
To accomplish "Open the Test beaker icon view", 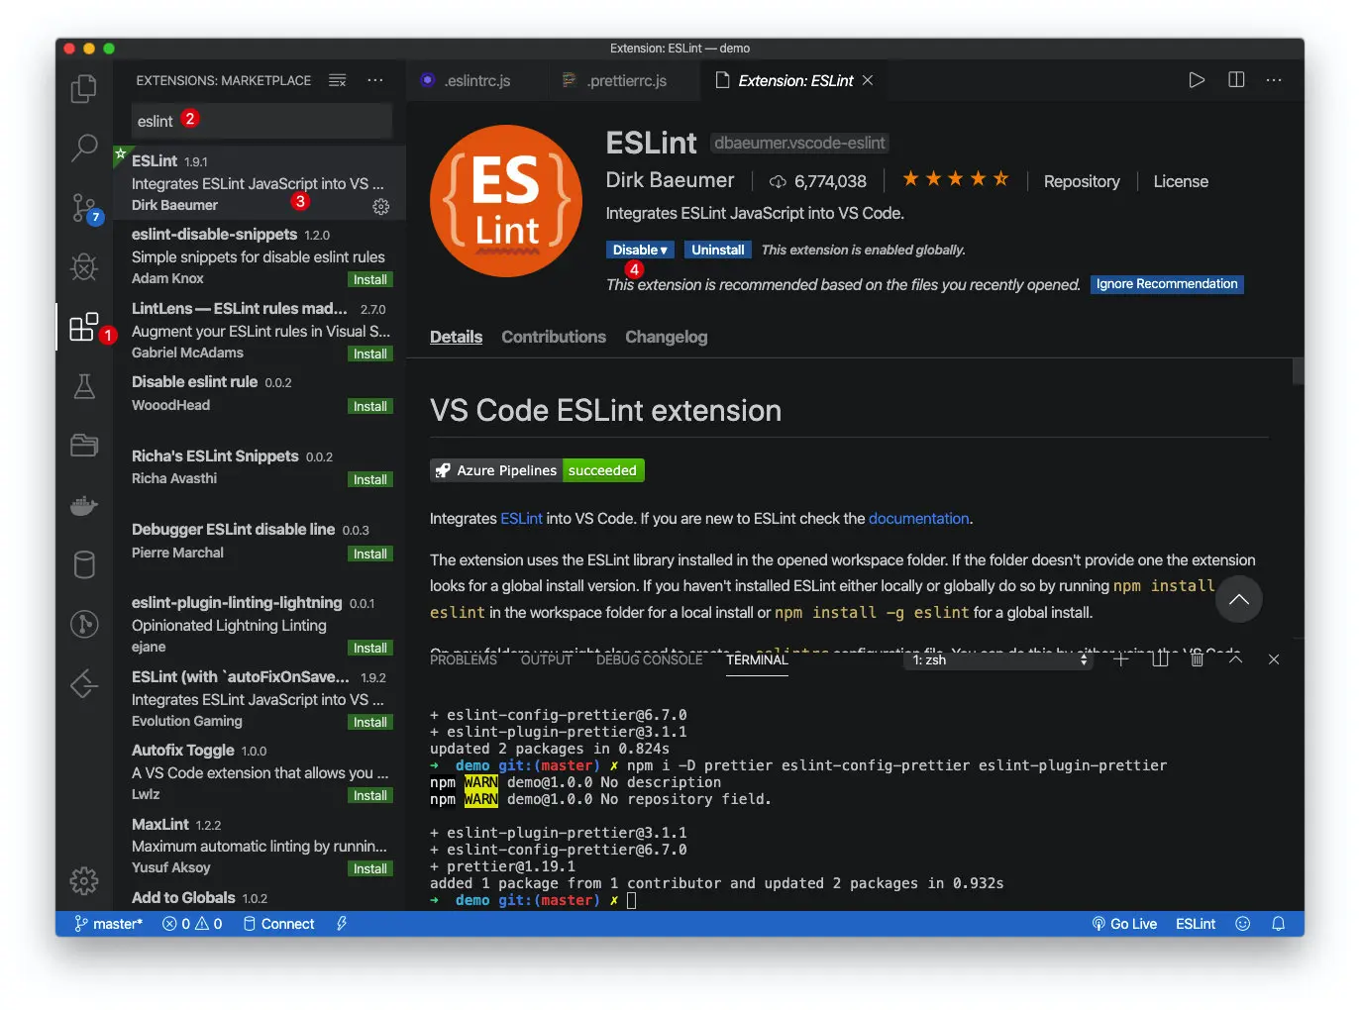I will tap(84, 386).
